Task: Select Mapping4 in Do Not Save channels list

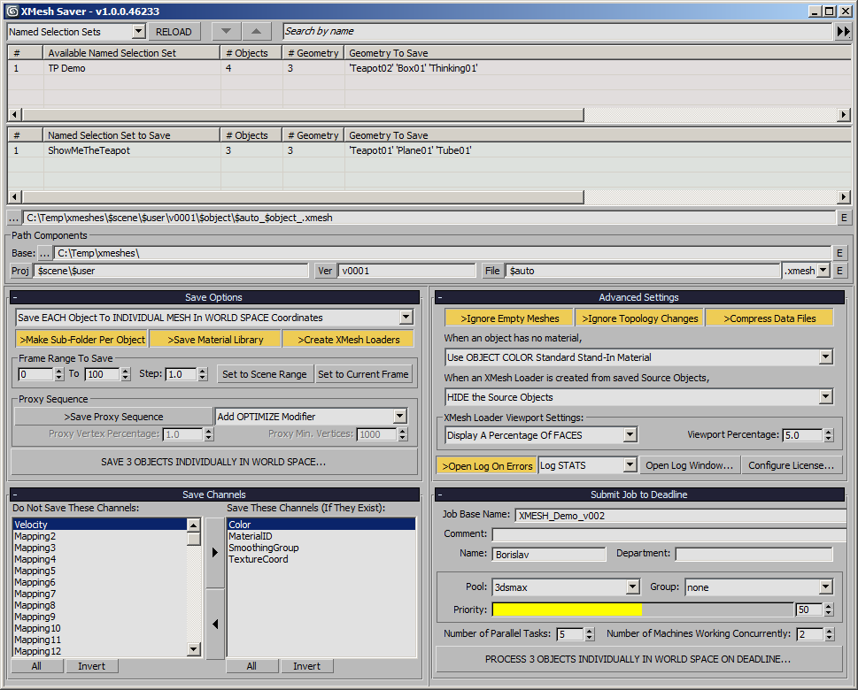Action: coord(35,559)
